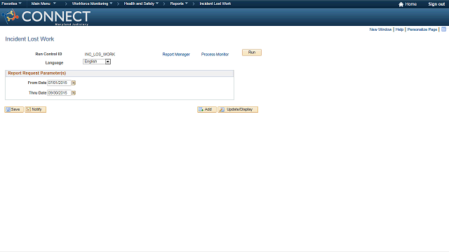Open the Process Monitor link

[215, 55]
